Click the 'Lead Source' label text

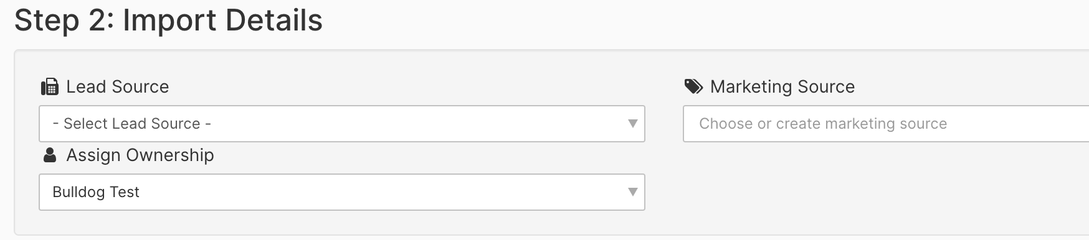118,86
